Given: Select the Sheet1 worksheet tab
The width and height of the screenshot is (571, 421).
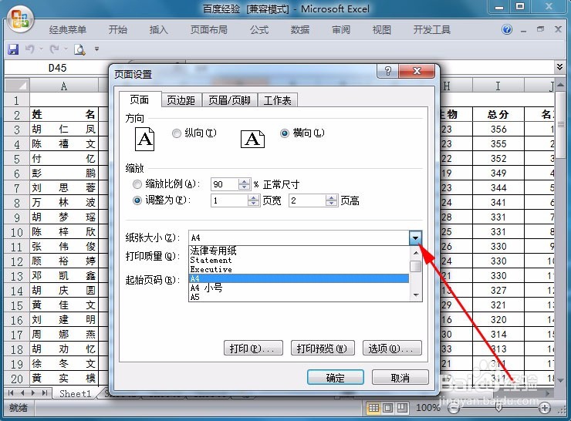Looking at the screenshot, I should click(x=75, y=393).
